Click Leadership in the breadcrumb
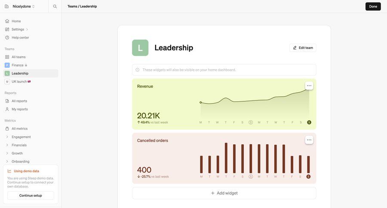The width and height of the screenshot is (387, 208). click(88, 6)
